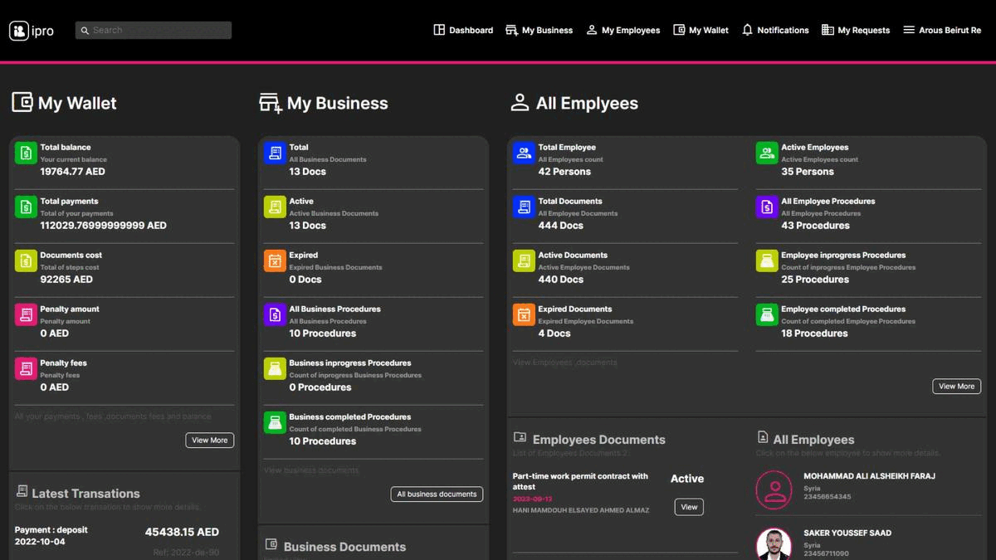Screen dimensions: 996x560
Task: Expand the Arous Beirut Re account menu
Action: pos(941,30)
